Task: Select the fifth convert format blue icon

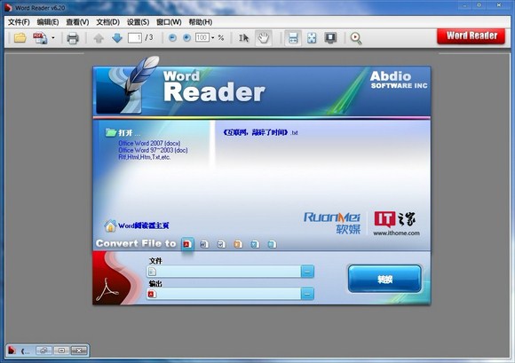Action: pos(255,244)
